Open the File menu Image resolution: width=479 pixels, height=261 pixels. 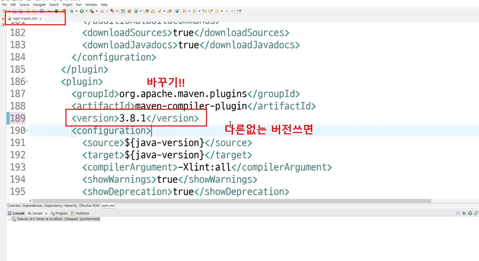click(x=4, y=5)
